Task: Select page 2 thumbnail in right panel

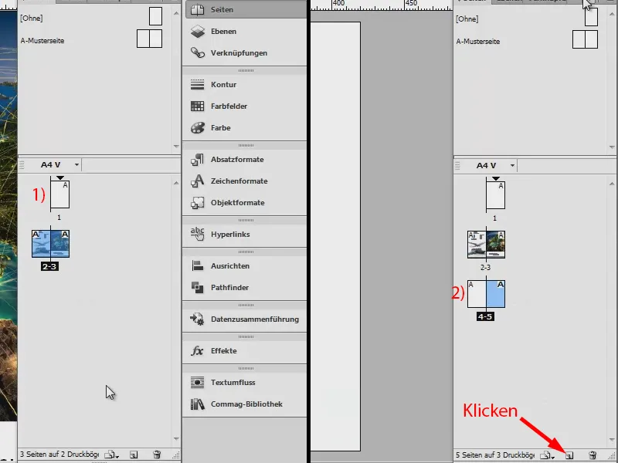Action: click(477, 245)
